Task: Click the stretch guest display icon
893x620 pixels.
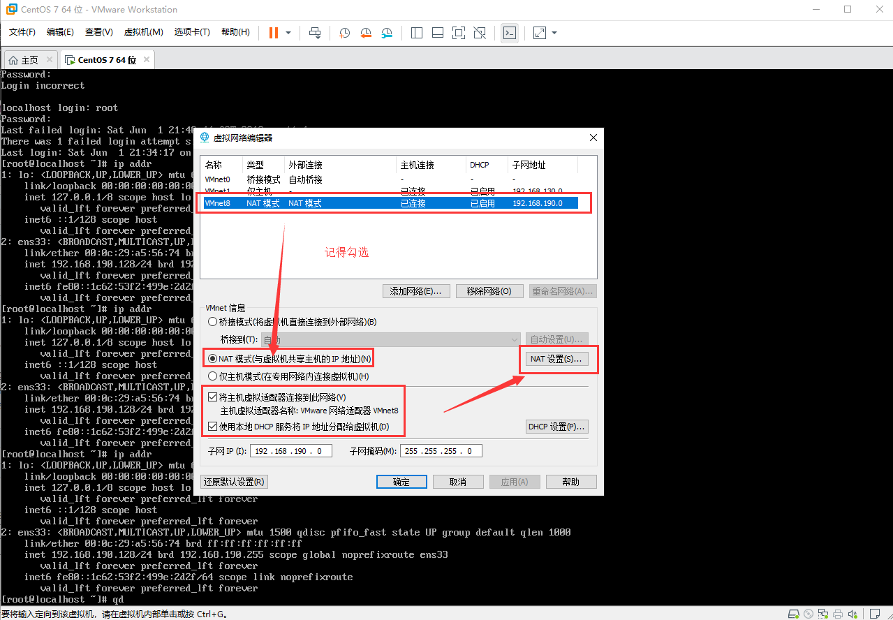Action: click(540, 33)
